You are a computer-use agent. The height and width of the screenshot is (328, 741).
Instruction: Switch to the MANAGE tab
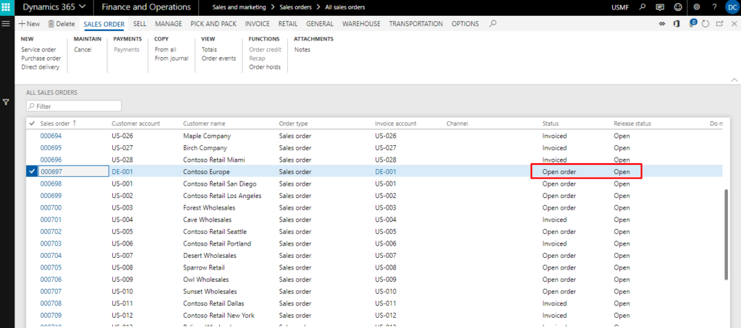click(168, 24)
